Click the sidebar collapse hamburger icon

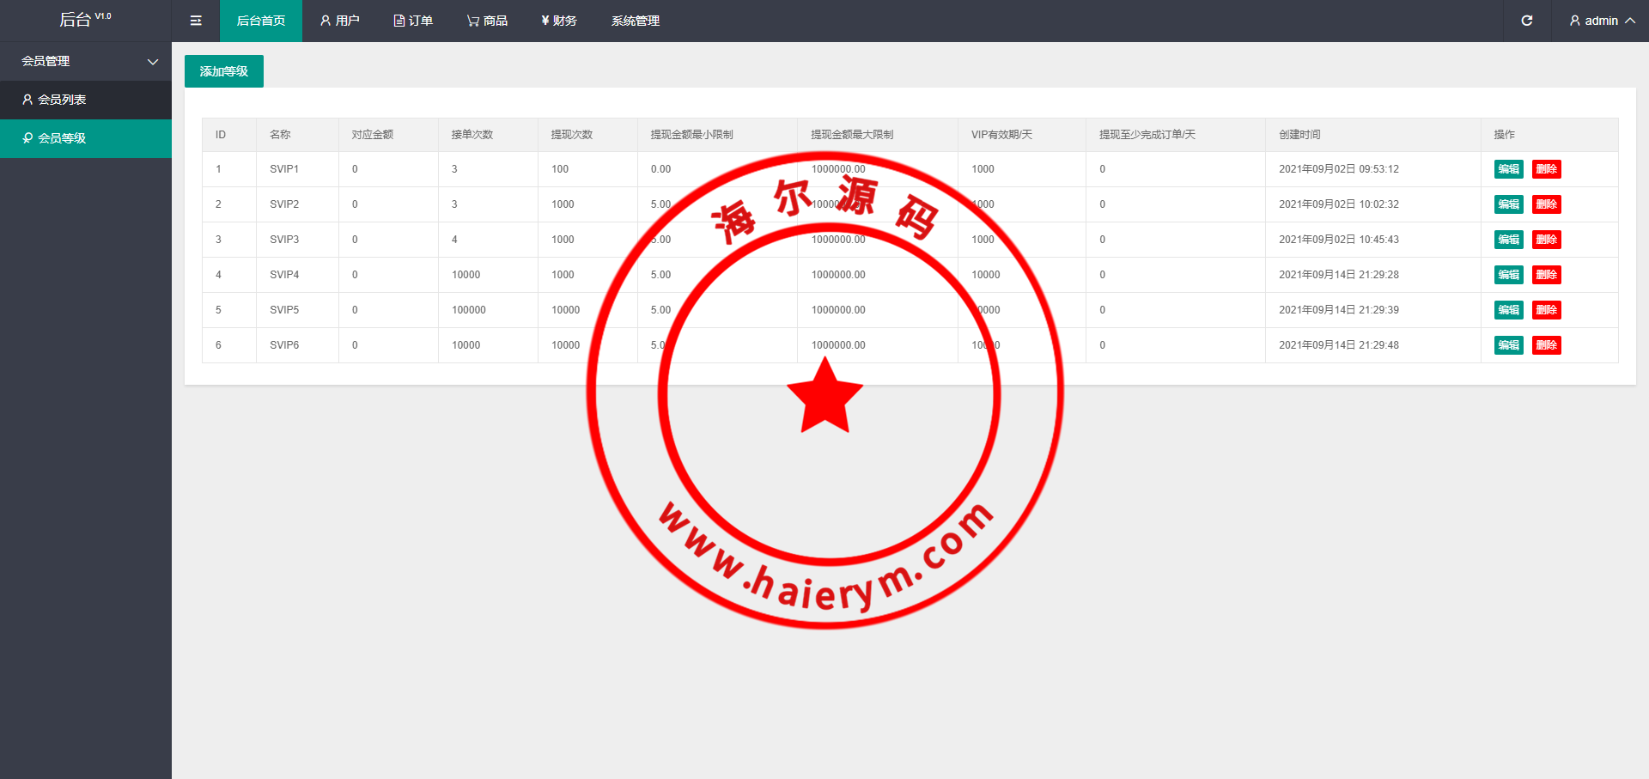(x=196, y=21)
